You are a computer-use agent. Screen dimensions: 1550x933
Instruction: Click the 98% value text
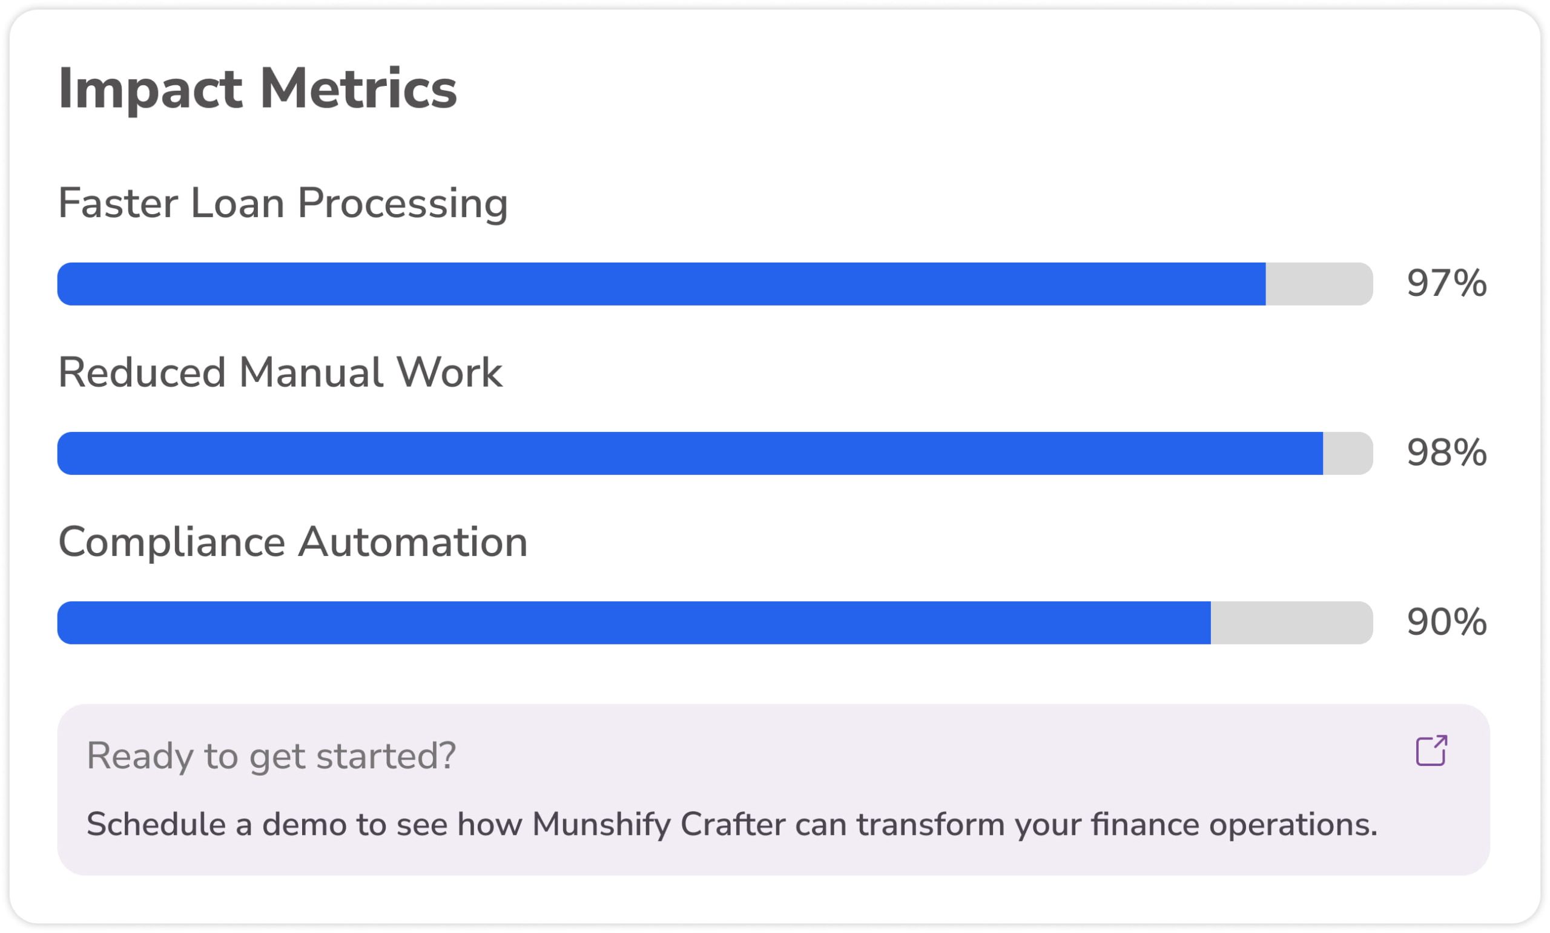(x=1447, y=453)
